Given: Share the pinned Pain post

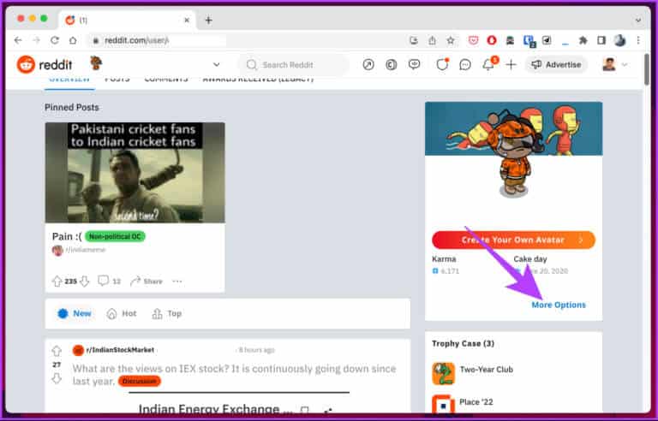Looking at the screenshot, I should pyautogui.click(x=146, y=281).
